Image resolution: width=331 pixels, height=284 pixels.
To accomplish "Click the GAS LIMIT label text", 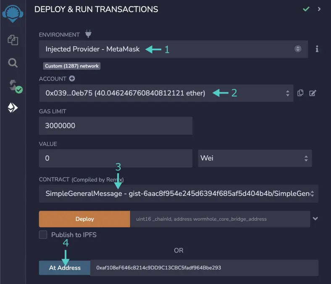I will pos(53,111).
